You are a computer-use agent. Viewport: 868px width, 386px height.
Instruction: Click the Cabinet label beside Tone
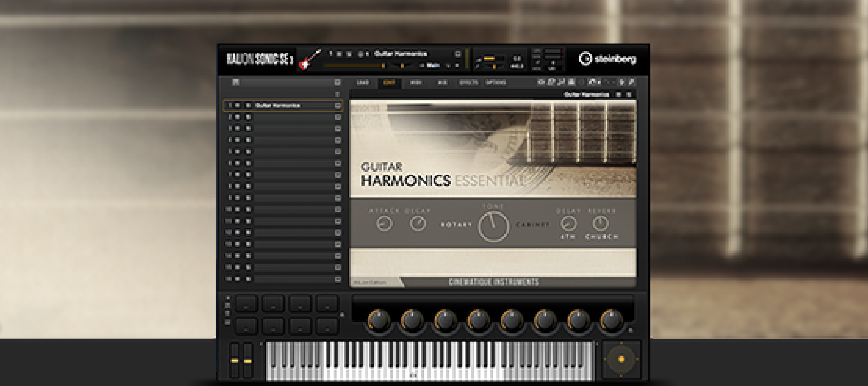533,225
